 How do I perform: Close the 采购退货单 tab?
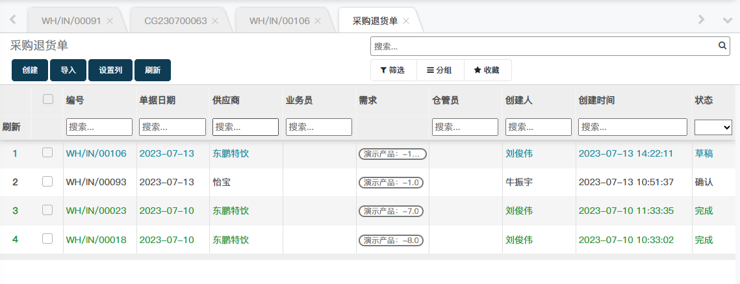click(x=406, y=21)
